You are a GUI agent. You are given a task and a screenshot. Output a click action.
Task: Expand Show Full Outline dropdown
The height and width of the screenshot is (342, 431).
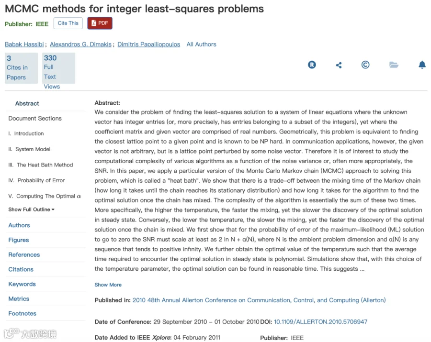tap(31, 210)
